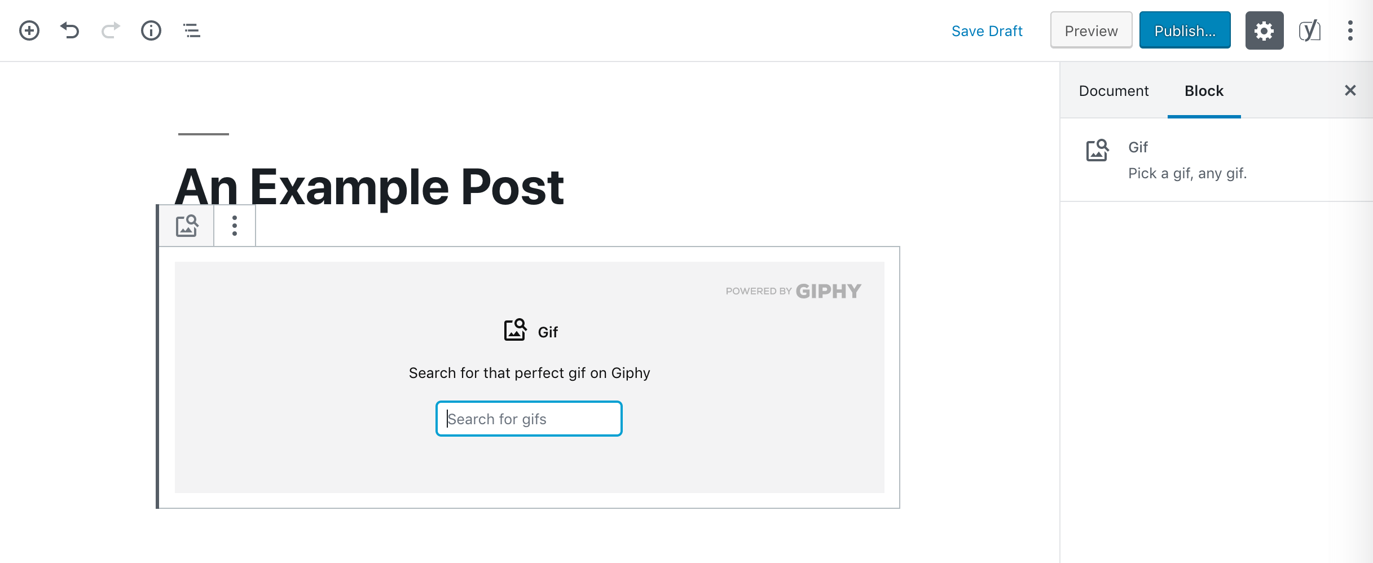Open the Yoast SEO panel icon
The width and height of the screenshot is (1373, 563).
[x=1309, y=30]
